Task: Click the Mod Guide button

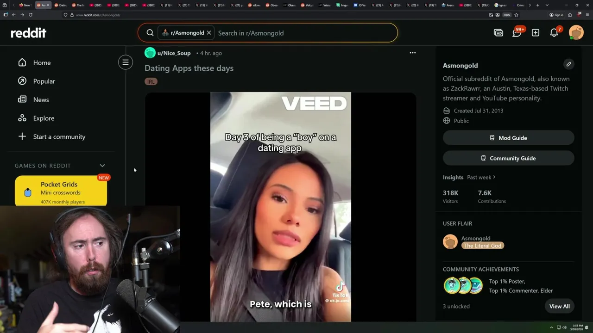Action: click(509, 138)
